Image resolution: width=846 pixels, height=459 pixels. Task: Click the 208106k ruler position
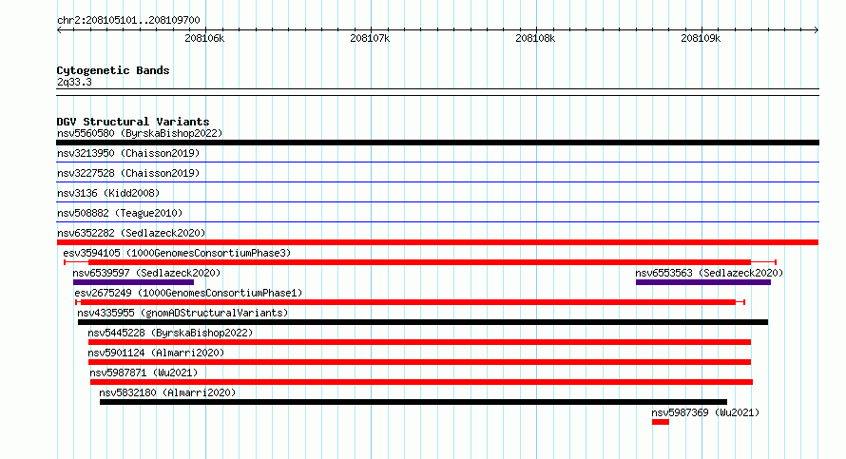click(x=204, y=38)
